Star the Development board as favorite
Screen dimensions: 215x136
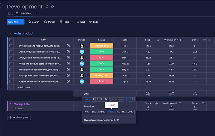pos(52,7)
